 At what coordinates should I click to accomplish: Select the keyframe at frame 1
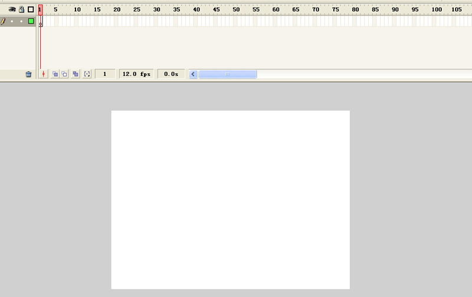pyautogui.click(x=41, y=21)
